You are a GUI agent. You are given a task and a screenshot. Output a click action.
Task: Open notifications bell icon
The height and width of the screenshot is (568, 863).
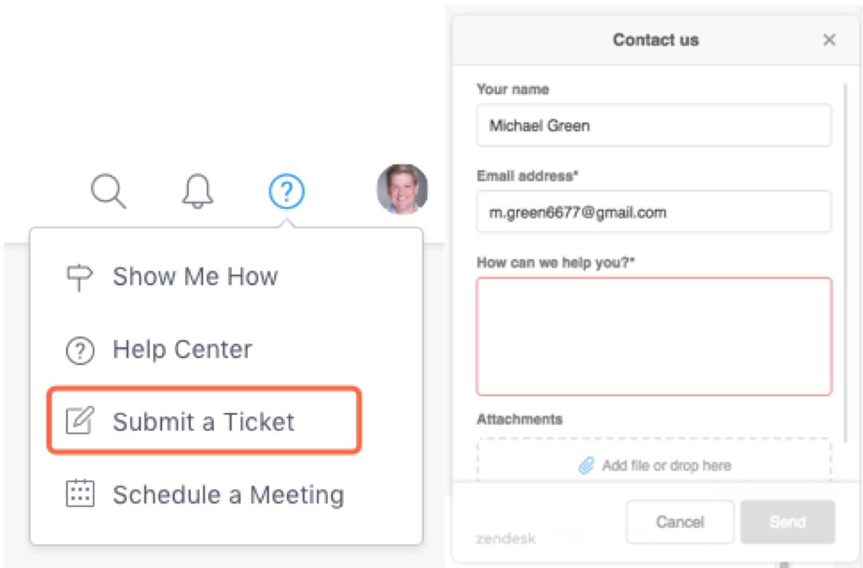[197, 191]
